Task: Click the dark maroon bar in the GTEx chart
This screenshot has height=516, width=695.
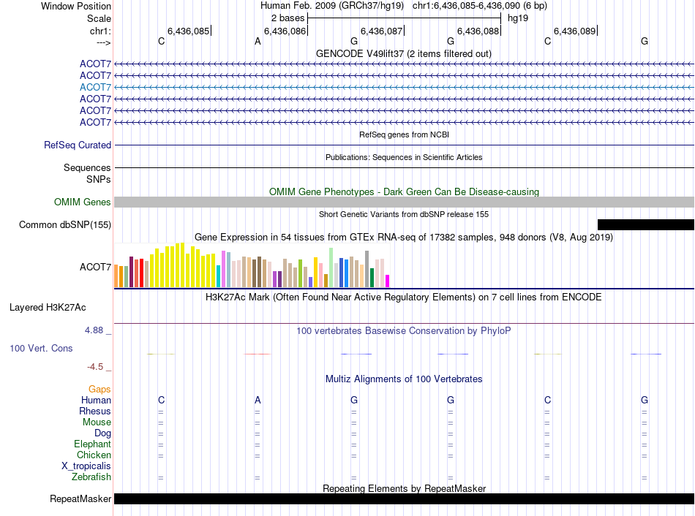Action: tap(131, 272)
